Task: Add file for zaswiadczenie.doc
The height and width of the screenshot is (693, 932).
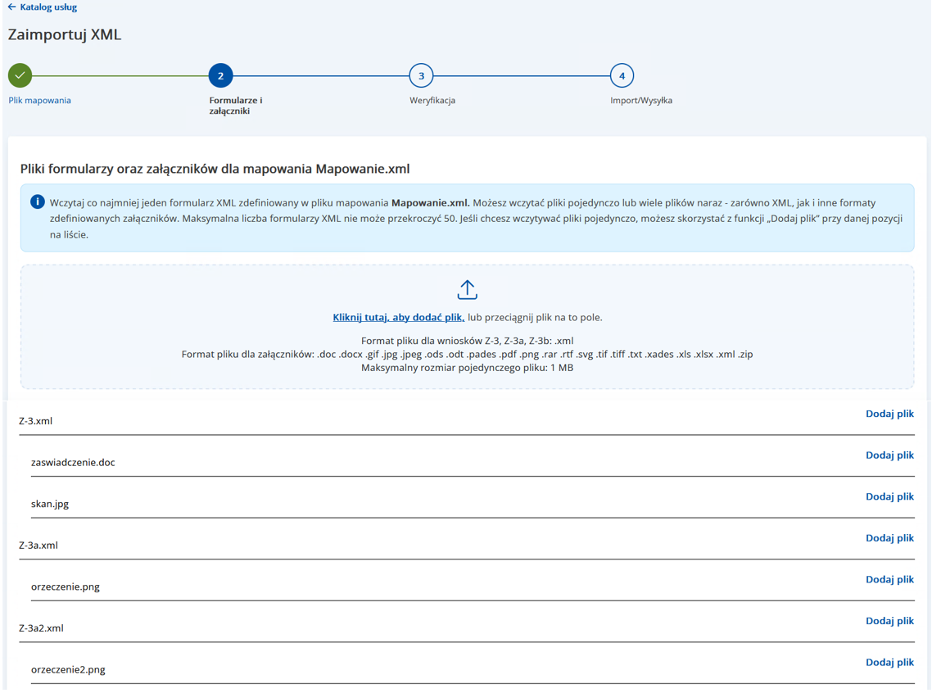Action: click(x=889, y=455)
